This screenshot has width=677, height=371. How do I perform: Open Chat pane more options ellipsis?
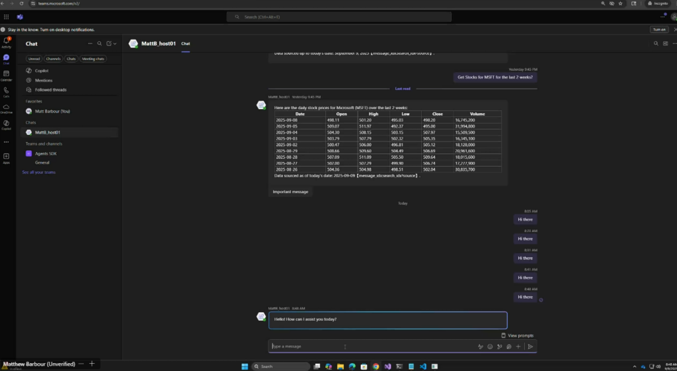(90, 43)
